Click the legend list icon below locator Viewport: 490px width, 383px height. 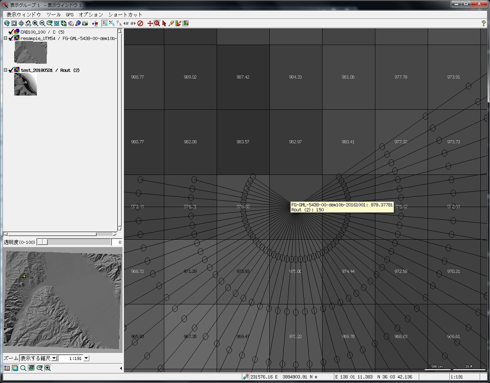[x=7, y=368]
